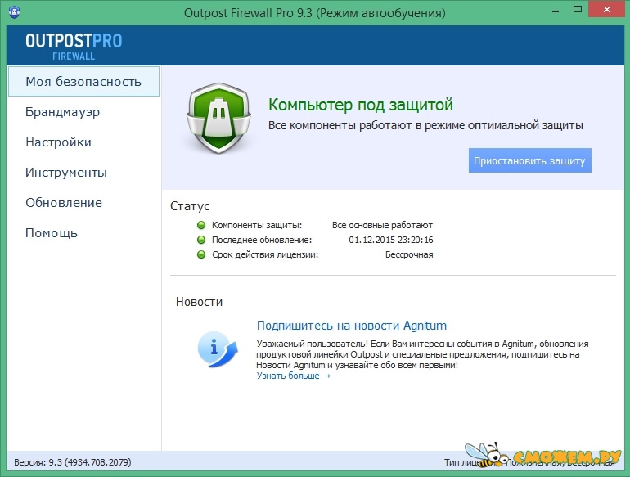Open the Моя безопасность section
Screen dimensions: 630x477
[83, 82]
